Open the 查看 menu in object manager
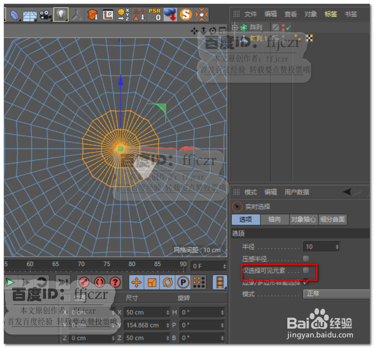Viewport: 374px width, 348px height. click(291, 14)
